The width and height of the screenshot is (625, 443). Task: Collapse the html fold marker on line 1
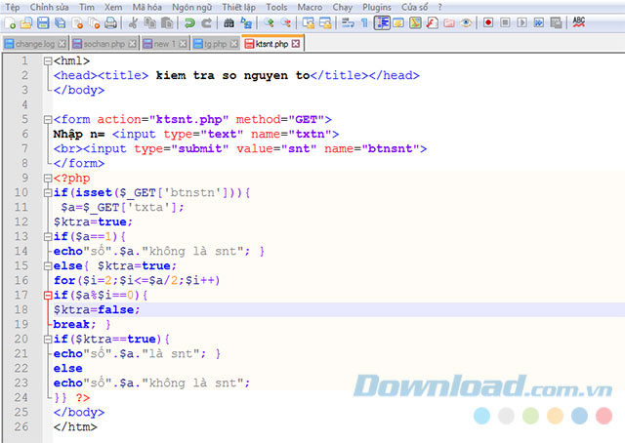pyautogui.click(x=47, y=60)
